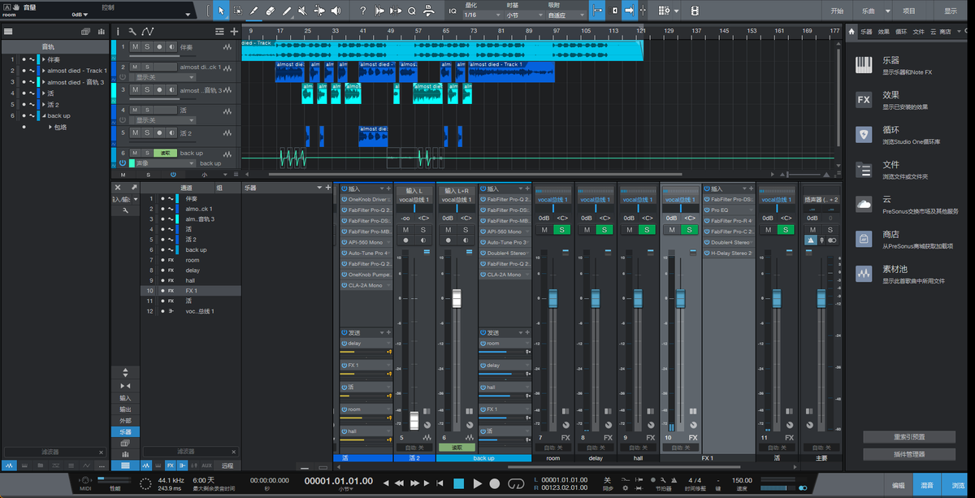Show the 输入 inputs mixer section
This screenshot has width=975, height=498.
pos(125,398)
